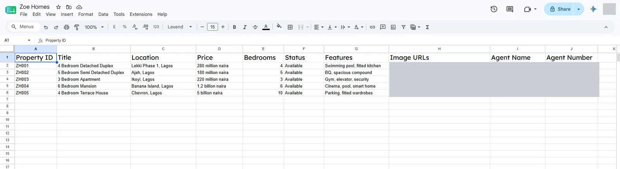This screenshot has height=169, width=620.
Task: Open the Extensions menu
Action: (x=141, y=14)
